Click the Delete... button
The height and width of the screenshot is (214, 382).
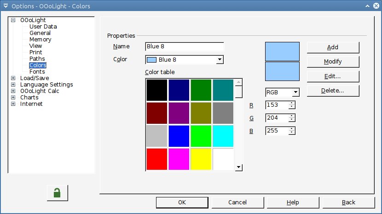pyautogui.click(x=333, y=91)
